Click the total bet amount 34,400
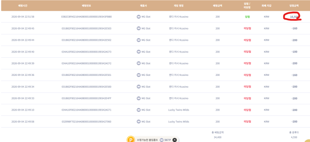The image size is (310, 142). pos(218,137)
